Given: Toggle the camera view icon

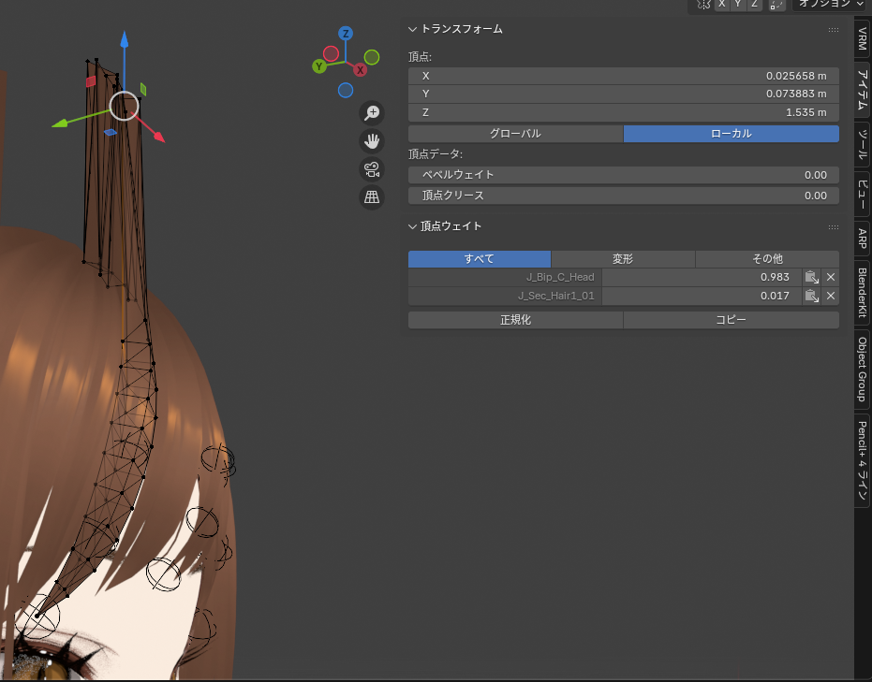Looking at the screenshot, I should pyautogui.click(x=372, y=169).
